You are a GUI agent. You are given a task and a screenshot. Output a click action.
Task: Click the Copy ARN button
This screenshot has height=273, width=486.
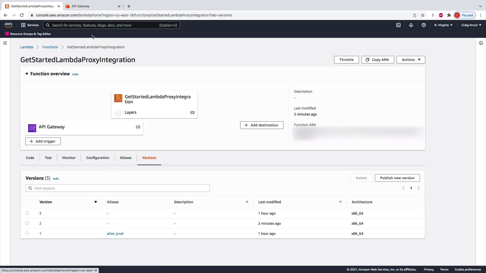tap(377, 60)
